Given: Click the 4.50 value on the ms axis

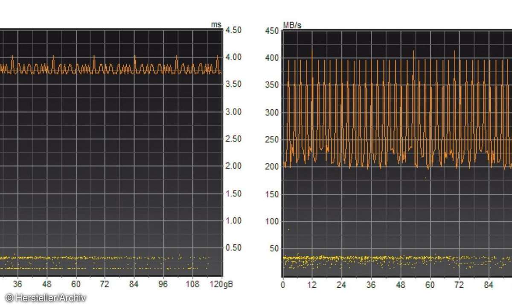Looking at the screenshot, I should [234, 30].
